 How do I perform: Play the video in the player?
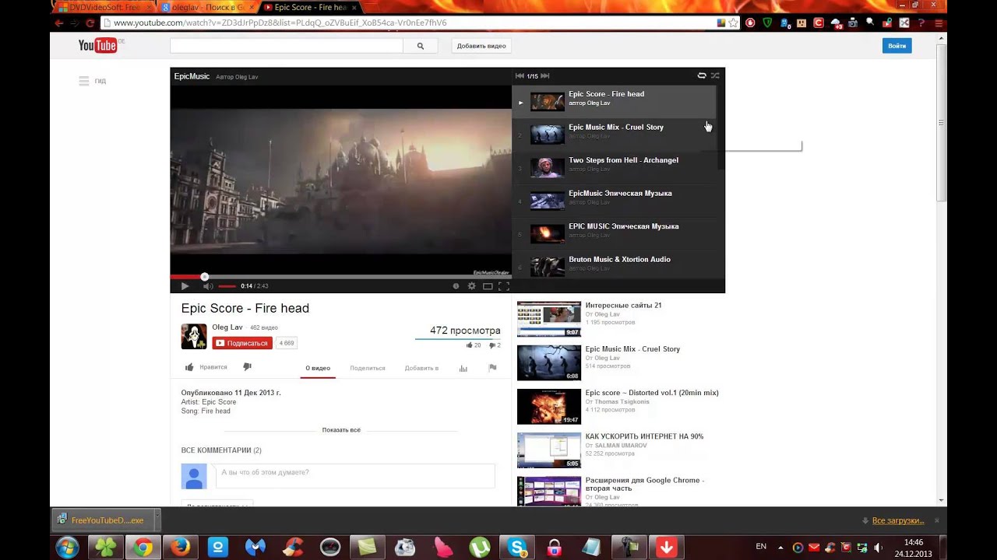point(185,286)
